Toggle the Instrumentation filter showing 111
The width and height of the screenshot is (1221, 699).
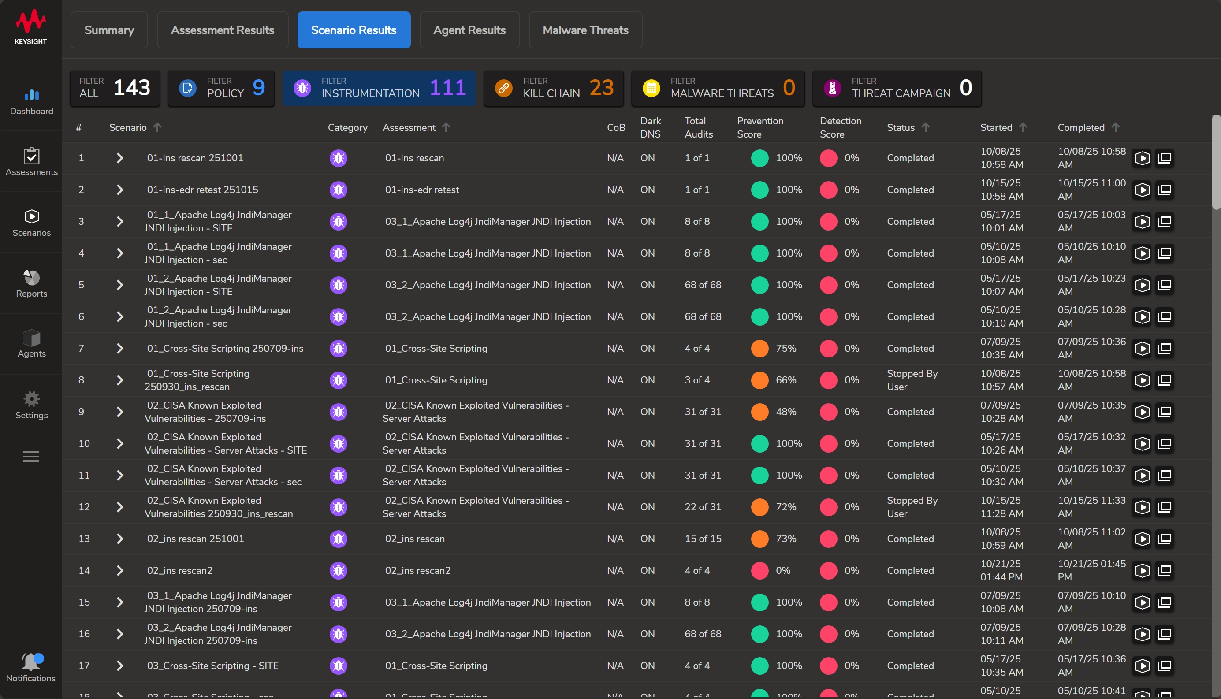379,88
